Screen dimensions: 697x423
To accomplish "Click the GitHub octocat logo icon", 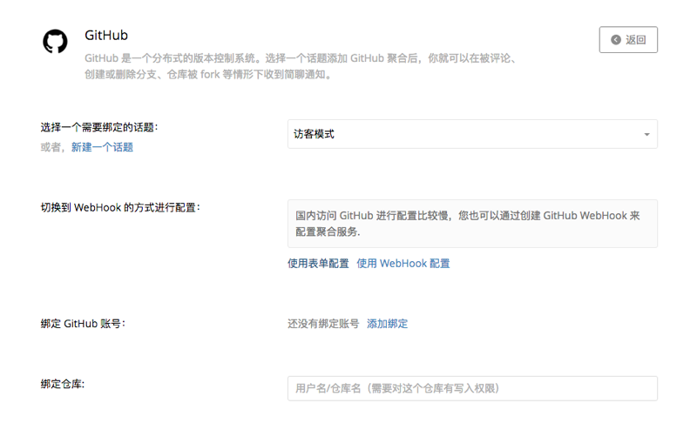I will [56, 42].
